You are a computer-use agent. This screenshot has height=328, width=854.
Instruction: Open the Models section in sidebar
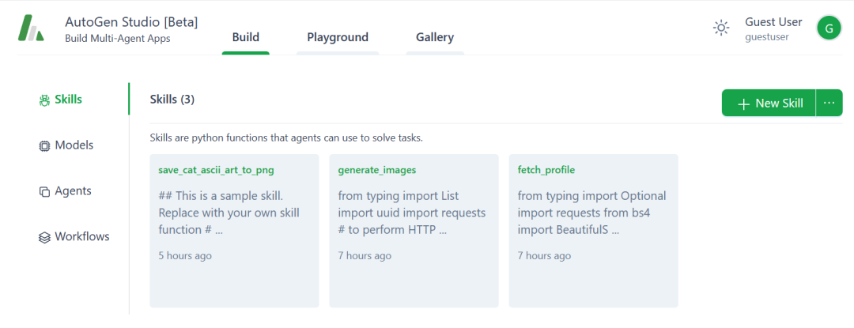[66, 145]
